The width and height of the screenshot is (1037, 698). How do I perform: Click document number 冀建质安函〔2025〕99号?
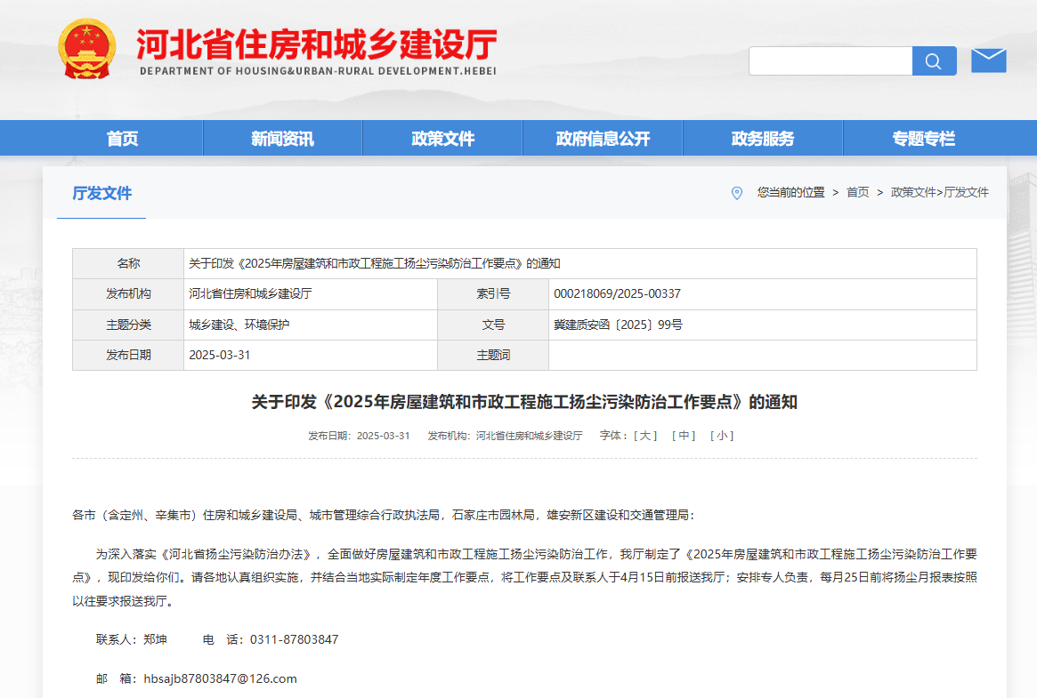[618, 325]
